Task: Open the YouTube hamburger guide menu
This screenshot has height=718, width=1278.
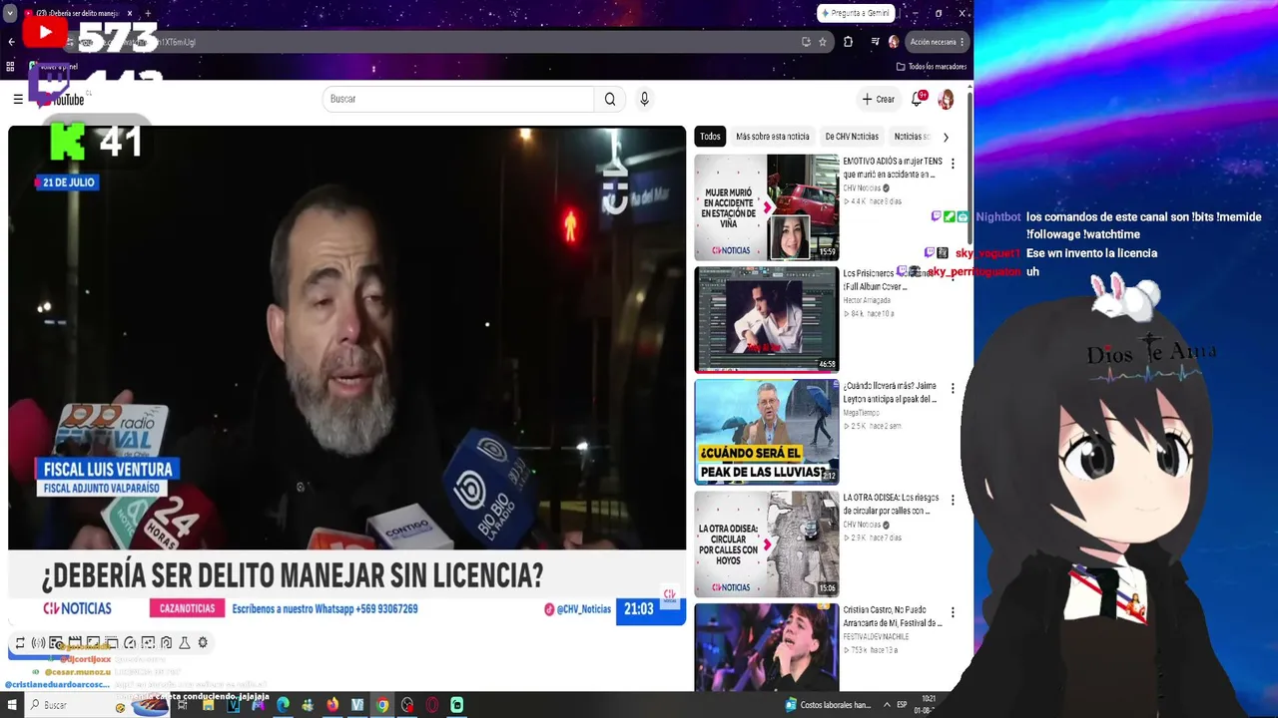Action: (18, 99)
